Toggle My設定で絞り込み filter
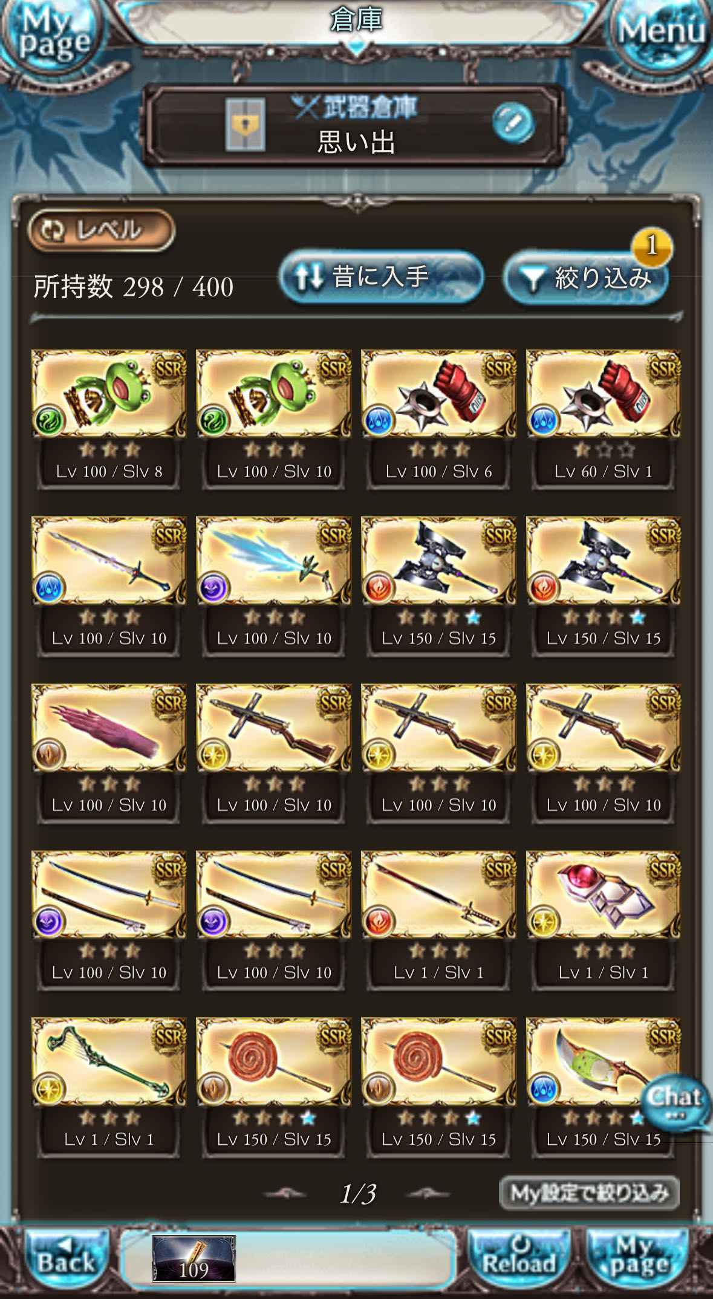Image resolution: width=713 pixels, height=1299 pixels. 589,1193
